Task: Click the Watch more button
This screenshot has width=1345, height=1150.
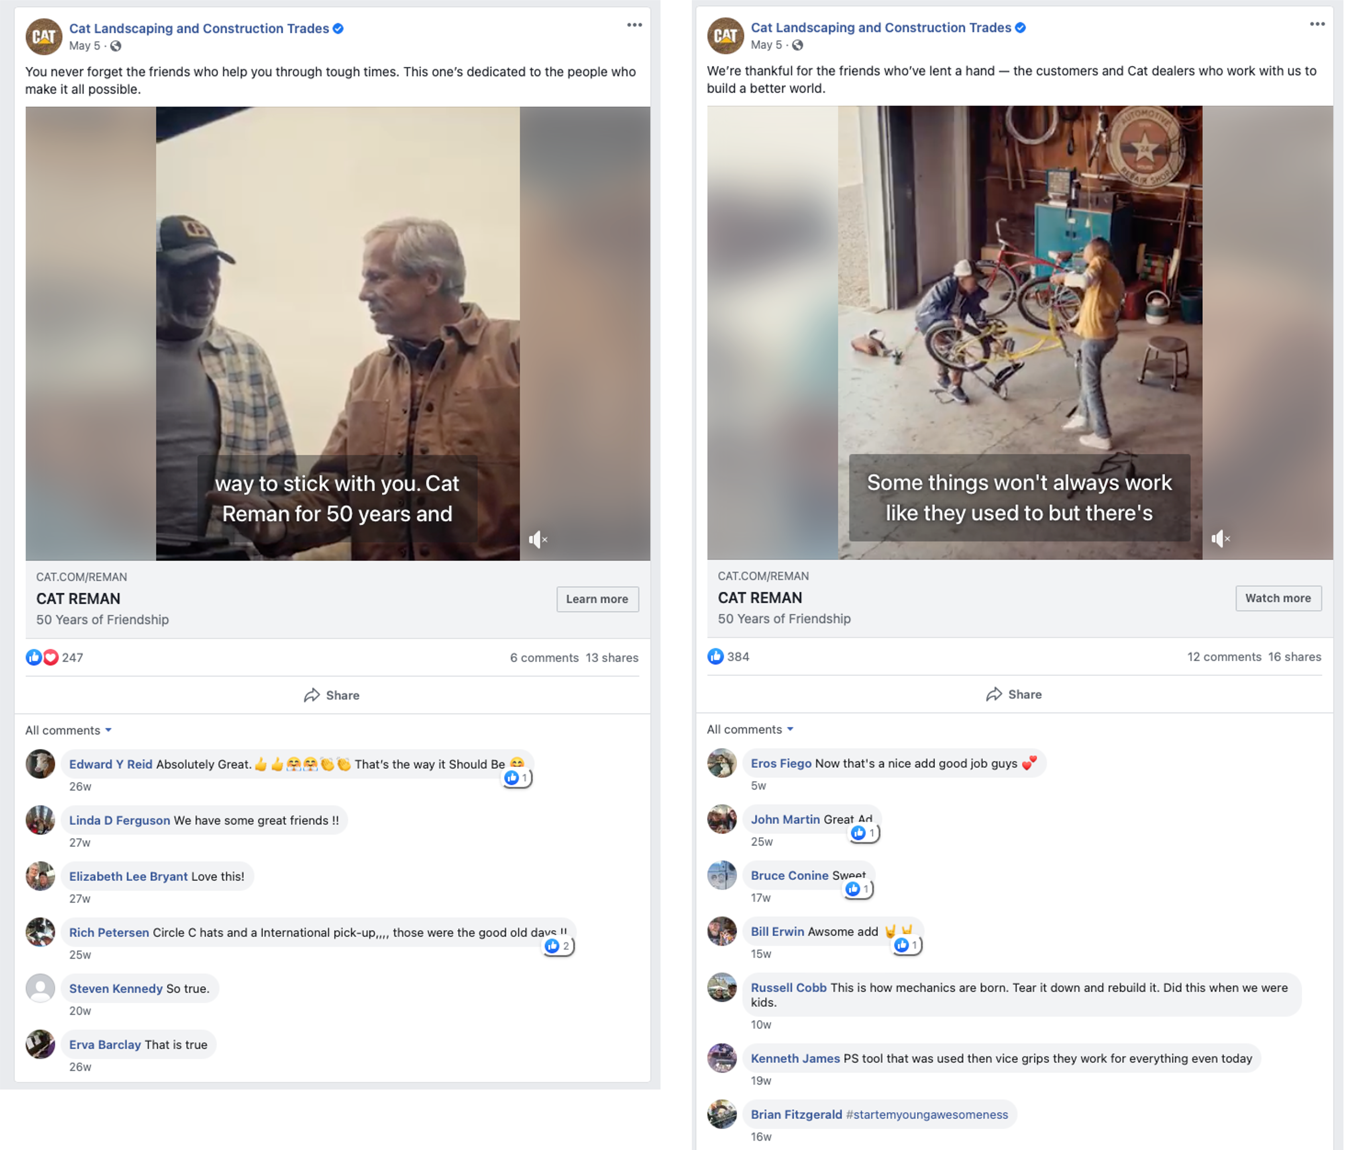Action: [1278, 599]
